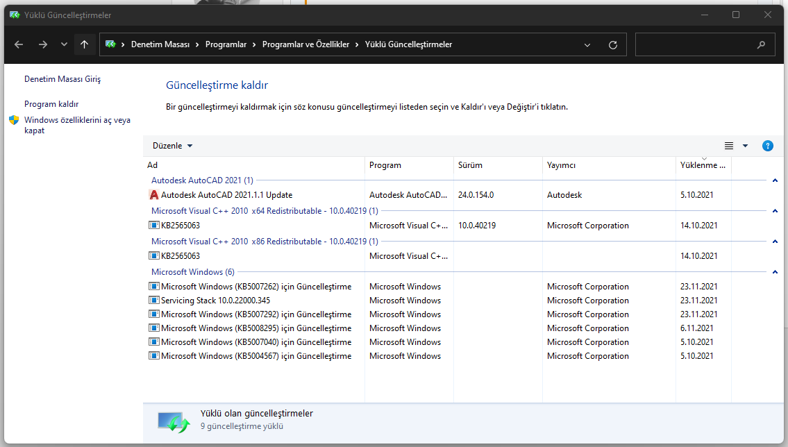
Task: Go back with the back arrow
Action: pos(19,44)
